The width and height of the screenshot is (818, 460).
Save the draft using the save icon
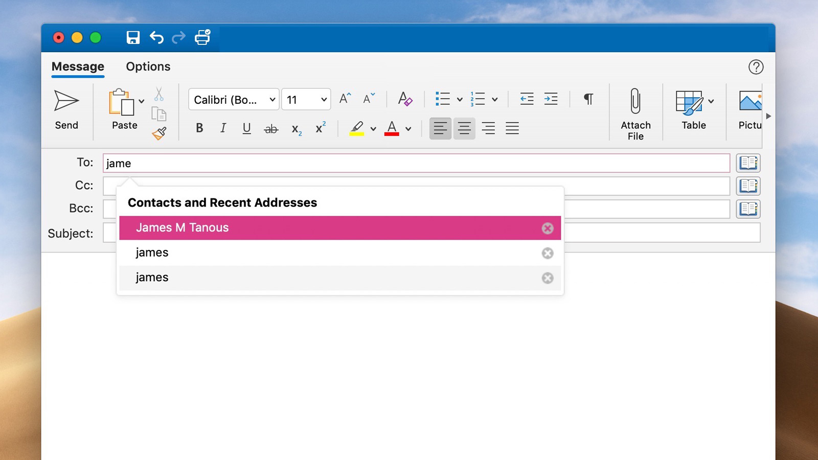pyautogui.click(x=132, y=38)
